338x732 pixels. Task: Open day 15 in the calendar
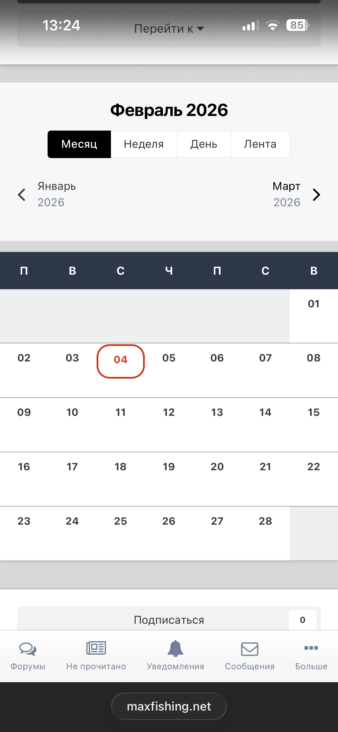click(x=314, y=412)
